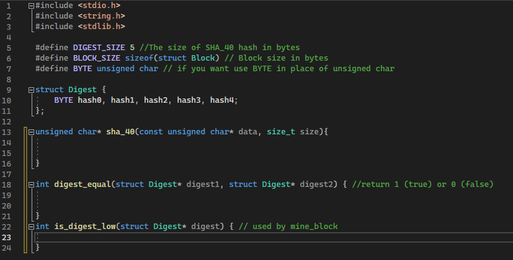The width and height of the screenshot is (513, 260).
Task: Click the 'Block size in bytes' comment
Action: click(283, 58)
